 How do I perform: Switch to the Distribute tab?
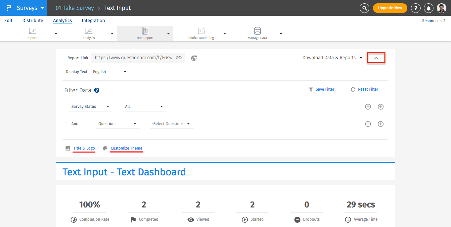pos(33,21)
